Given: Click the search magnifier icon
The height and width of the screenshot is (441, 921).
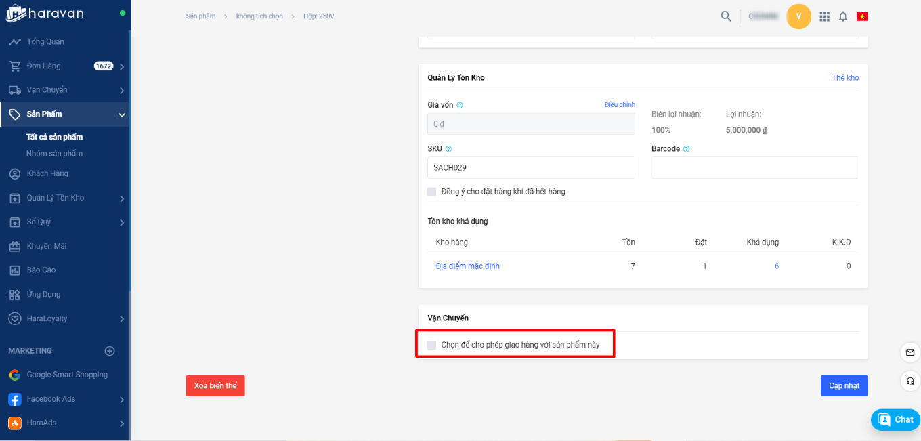Looking at the screenshot, I should 726,16.
